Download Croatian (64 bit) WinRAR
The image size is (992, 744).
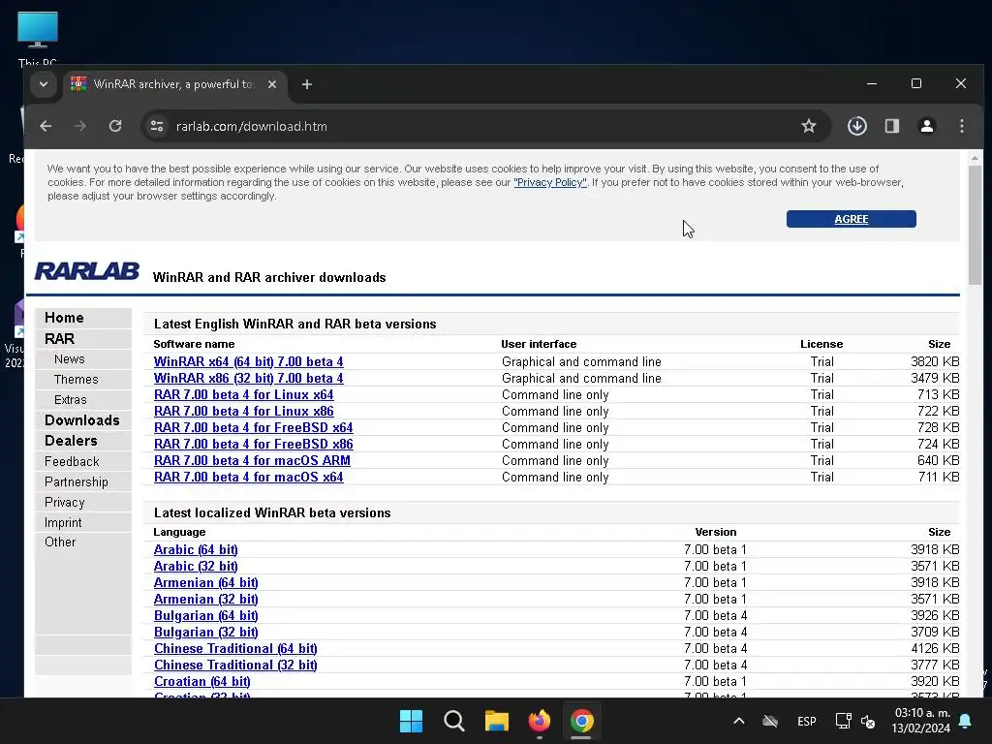coord(201,681)
